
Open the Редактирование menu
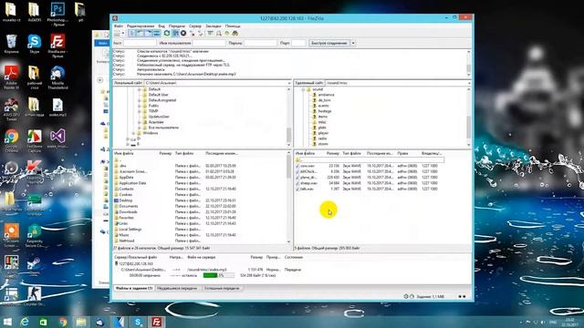pyautogui.click(x=140, y=26)
